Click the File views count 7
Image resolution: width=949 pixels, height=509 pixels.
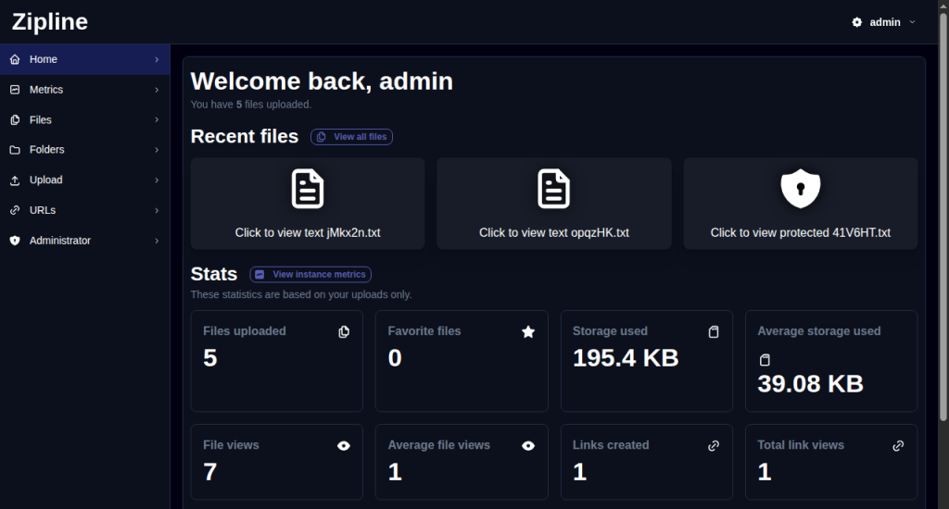(210, 472)
